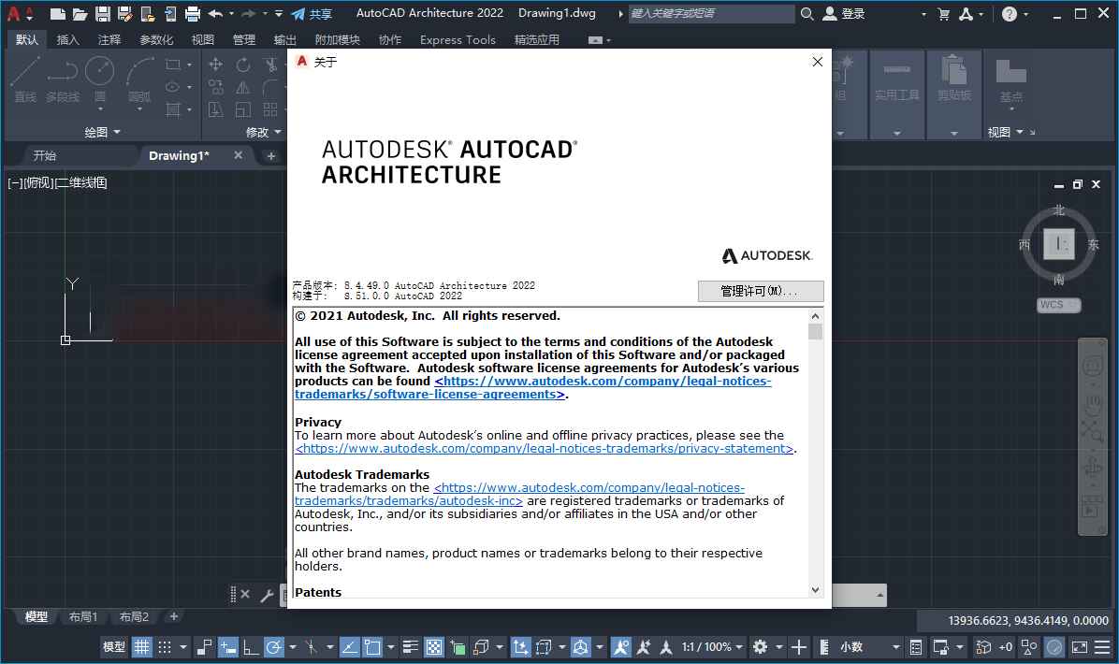Expand the 修改 modify panel
The width and height of the screenshot is (1119, 664).
[263, 132]
